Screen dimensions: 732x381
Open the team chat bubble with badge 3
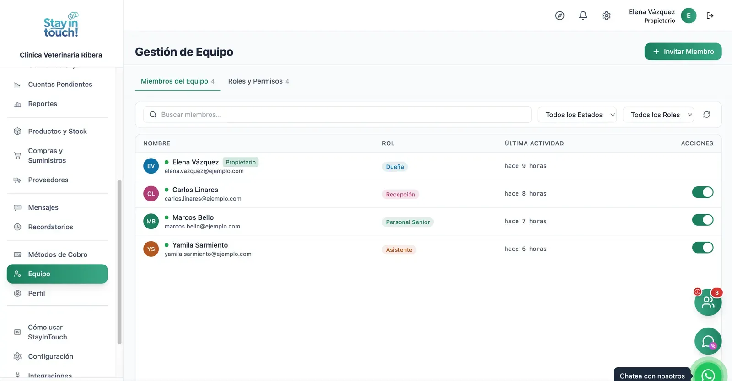tap(708, 302)
